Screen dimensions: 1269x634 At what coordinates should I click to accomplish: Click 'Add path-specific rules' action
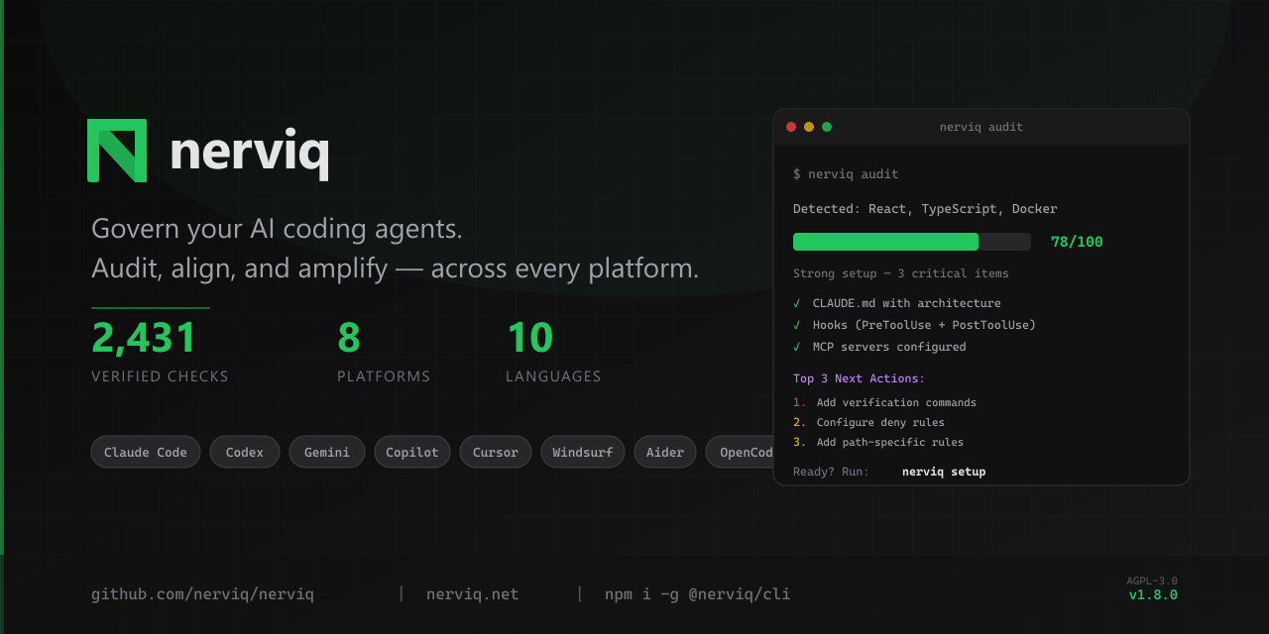pyautogui.click(x=890, y=442)
